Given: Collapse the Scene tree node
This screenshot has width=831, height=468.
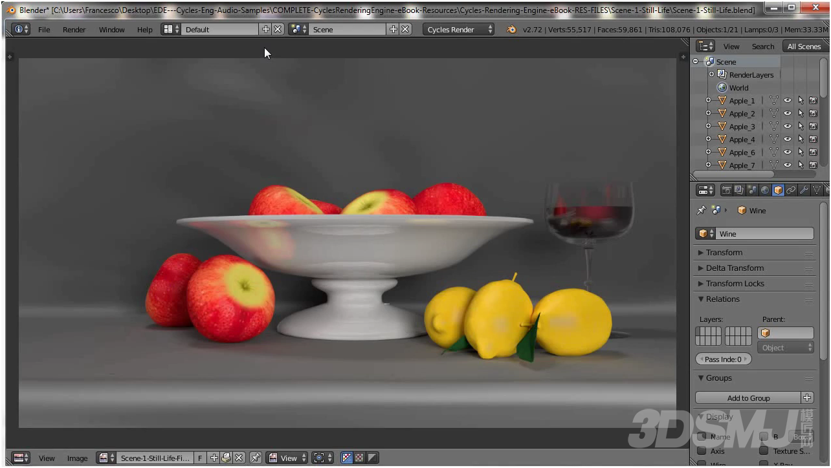Looking at the screenshot, I should pyautogui.click(x=696, y=61).
